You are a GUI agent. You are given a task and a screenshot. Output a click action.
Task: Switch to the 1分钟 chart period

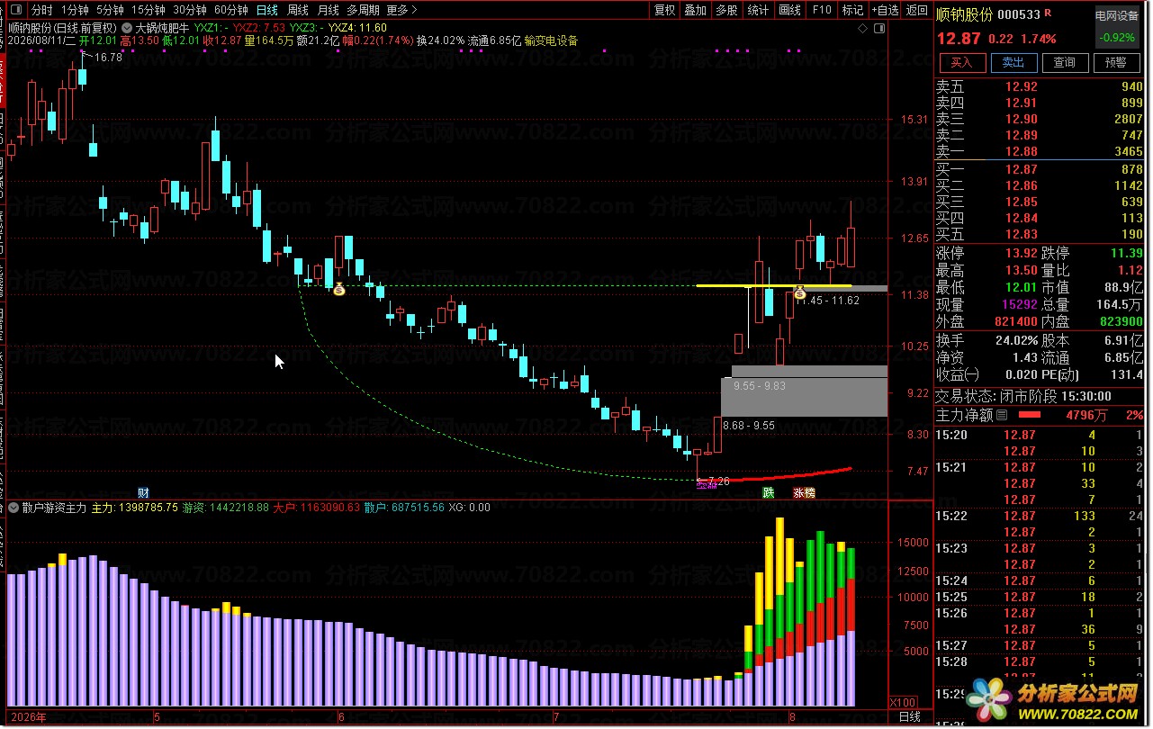(x=75, y=11)
